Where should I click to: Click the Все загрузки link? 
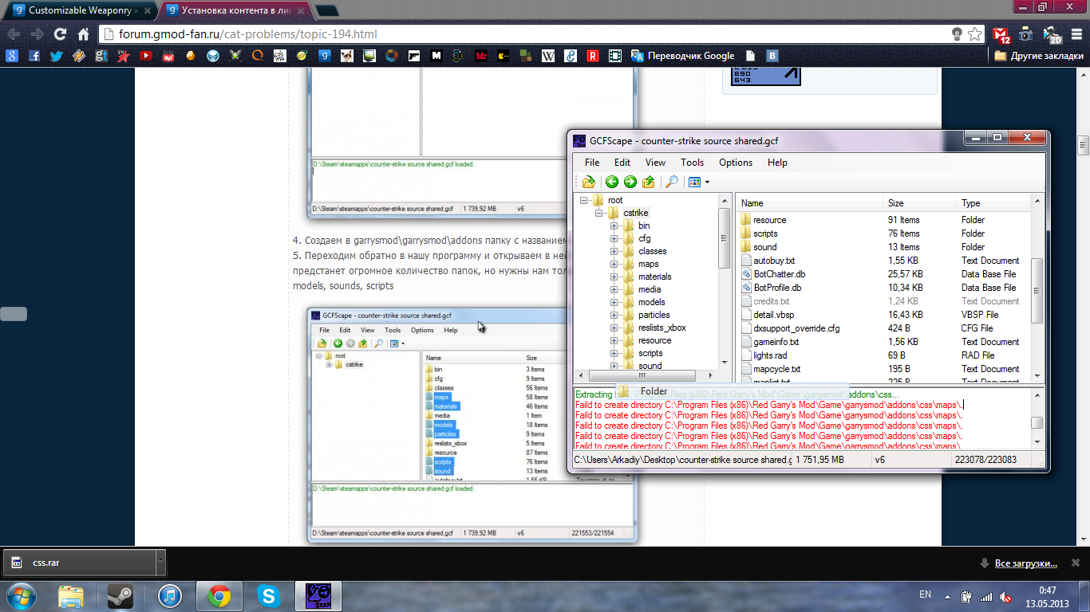(x=1025, y=563)
